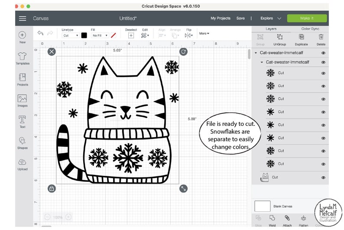Toggle visibility of third snowflake Cut layer
The height and width of the screenshot is (230, 344).
(323, 99)
